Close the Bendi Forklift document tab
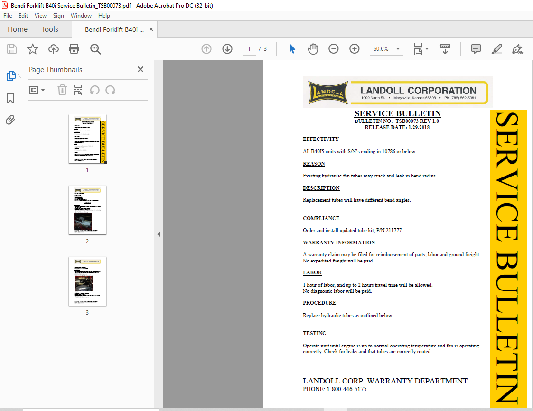The width and height of the screenshot is (533, 411). tap(151, 29)
